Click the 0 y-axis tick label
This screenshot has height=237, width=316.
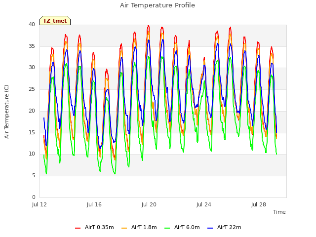pyautogui.click(x=34, y=197)
